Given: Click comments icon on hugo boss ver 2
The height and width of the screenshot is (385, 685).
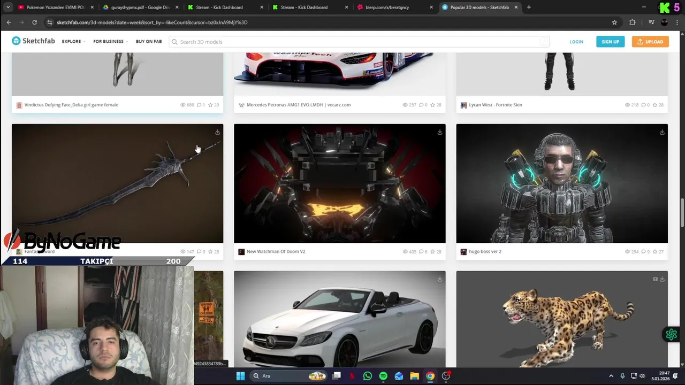Looking at the screenshot, I should (x=644, y=252).
